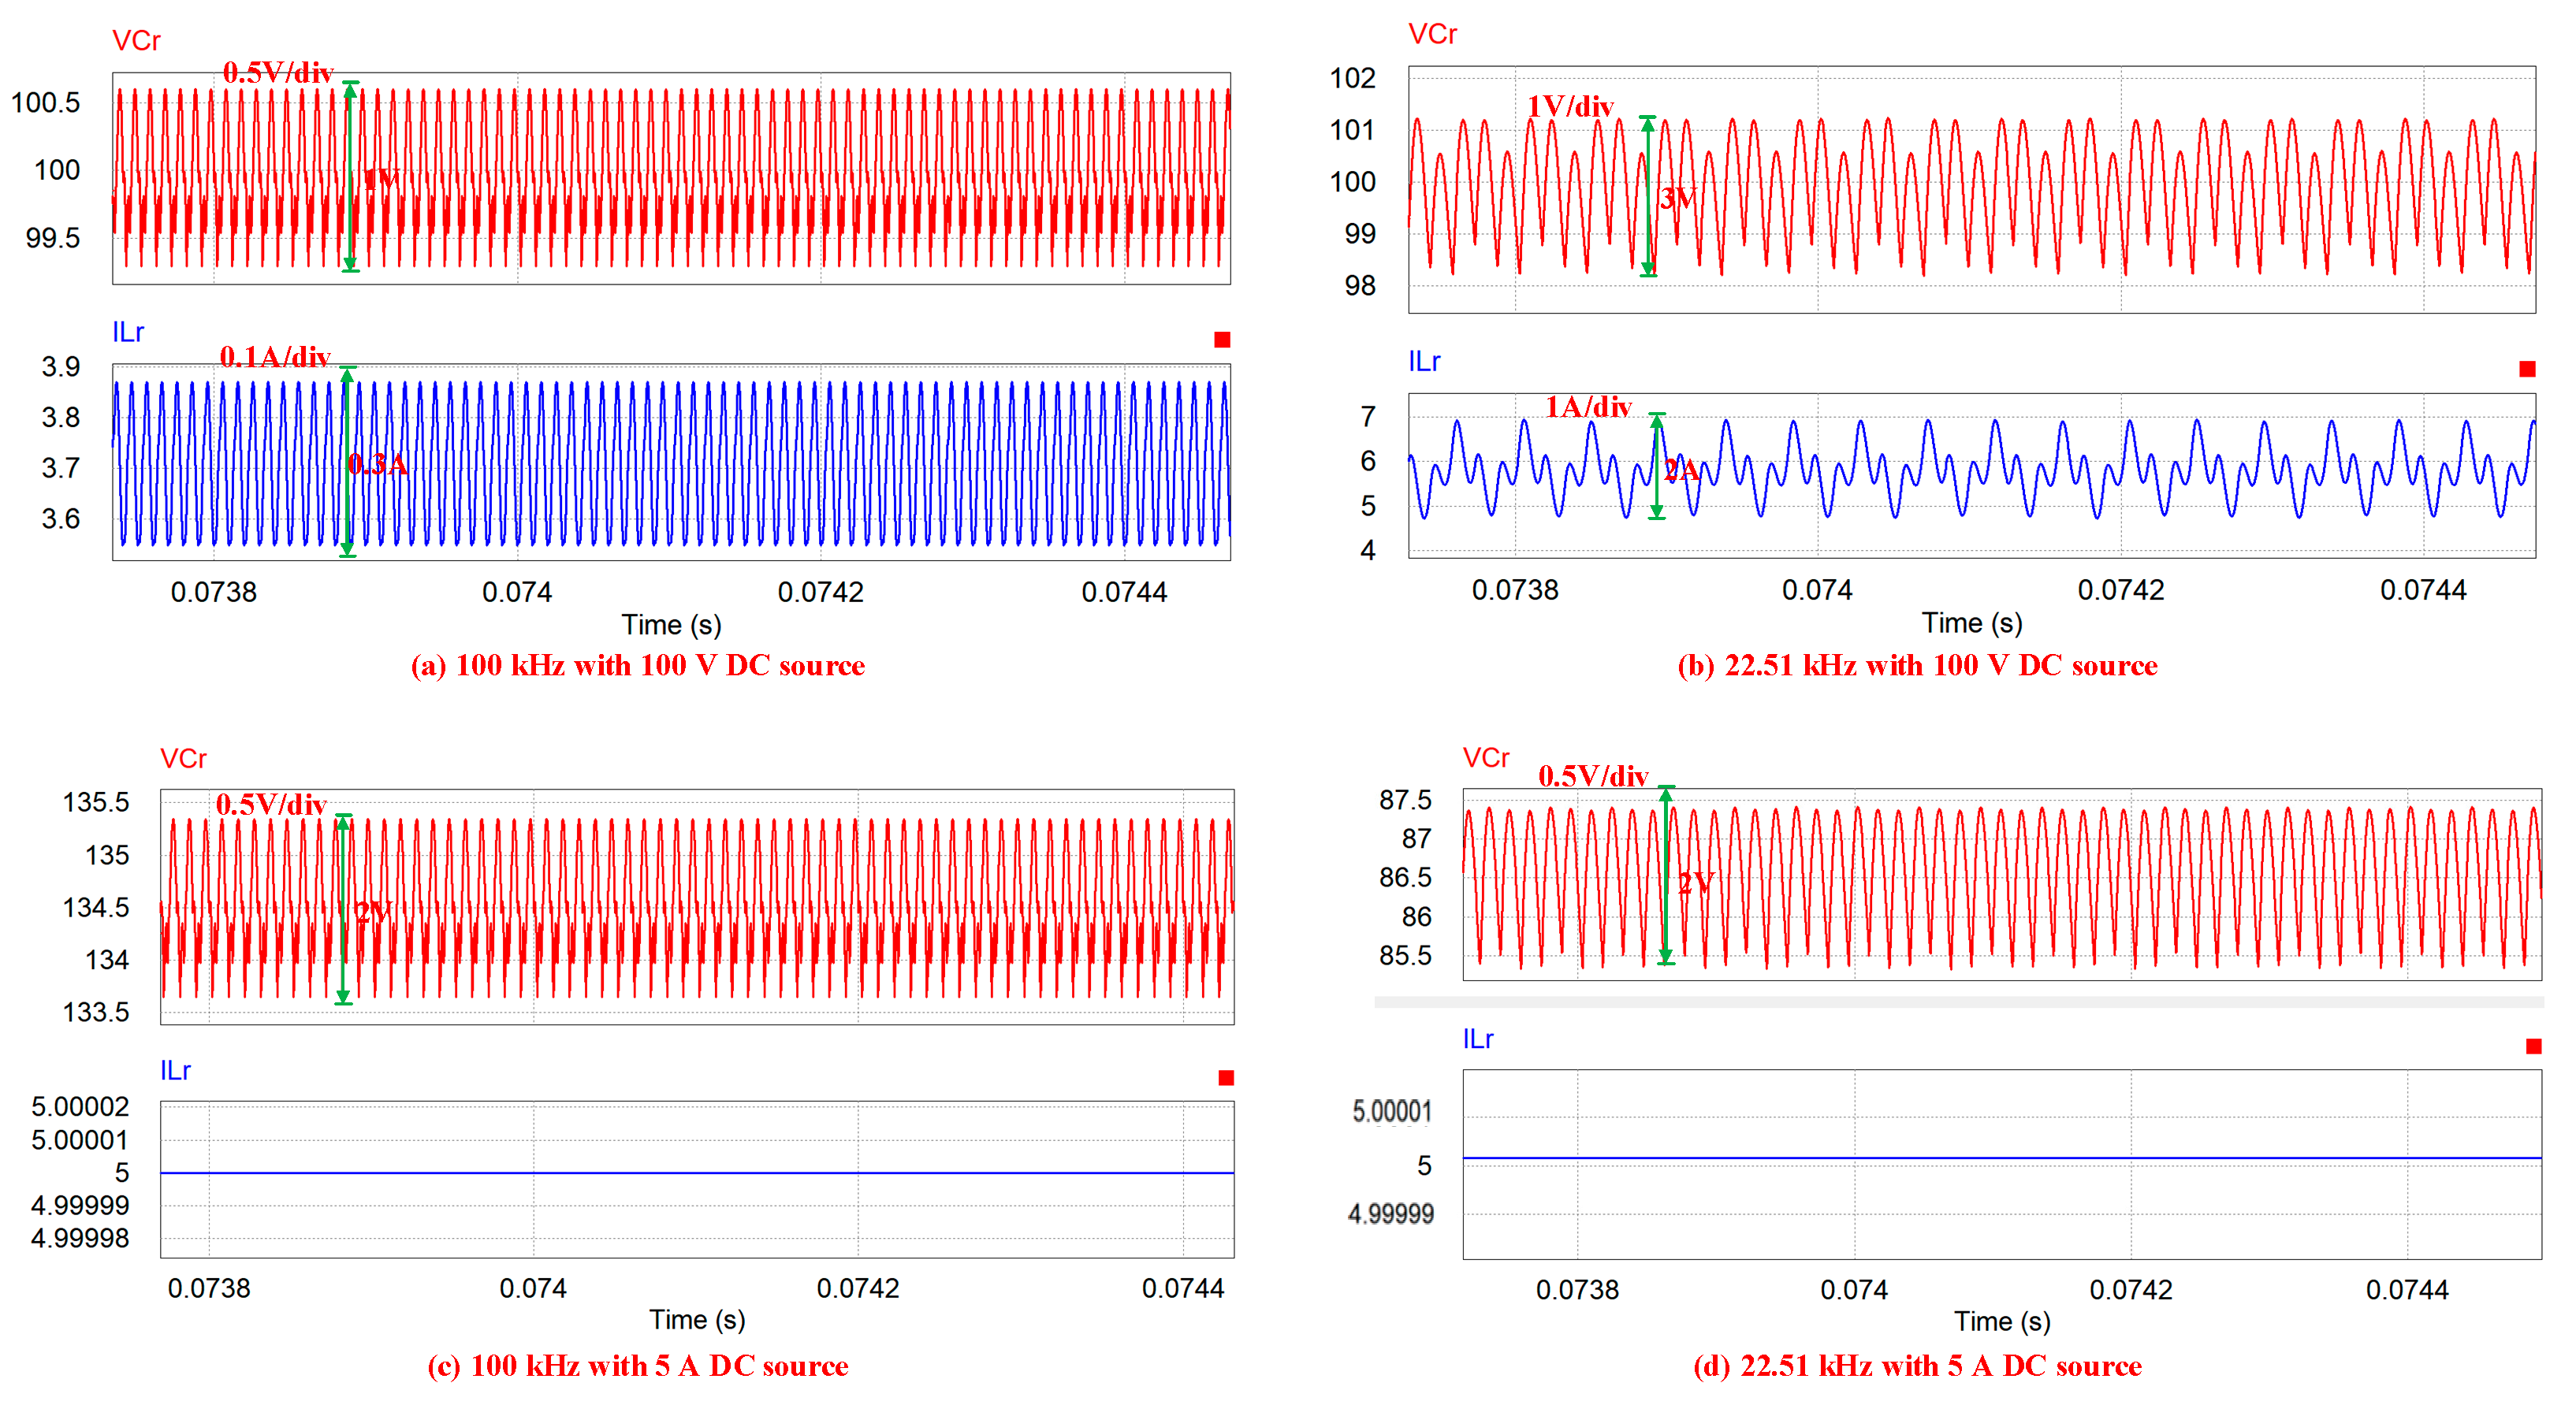Click 'Time (s)' axis label under panel (d)
Viewport: 2576px width, 1405px height.
pyautogui.click(x=2002, y=1321)
